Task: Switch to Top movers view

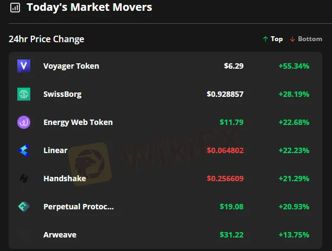Action: [x=273, y=39]
